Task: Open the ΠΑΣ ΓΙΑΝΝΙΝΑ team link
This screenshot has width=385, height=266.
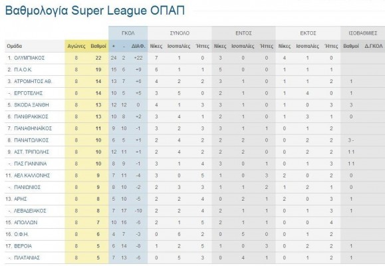Action: click(x=30, y=164)
